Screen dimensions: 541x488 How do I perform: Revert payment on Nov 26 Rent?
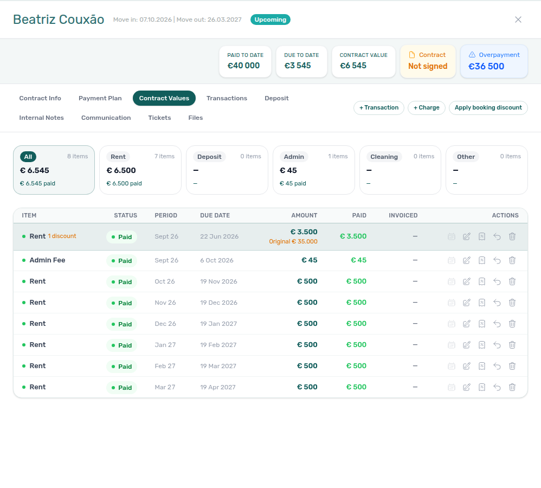497,303
